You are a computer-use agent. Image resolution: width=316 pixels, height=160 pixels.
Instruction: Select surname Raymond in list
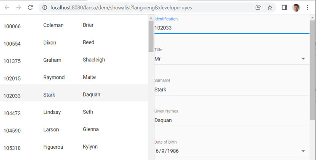click(54, 78)
